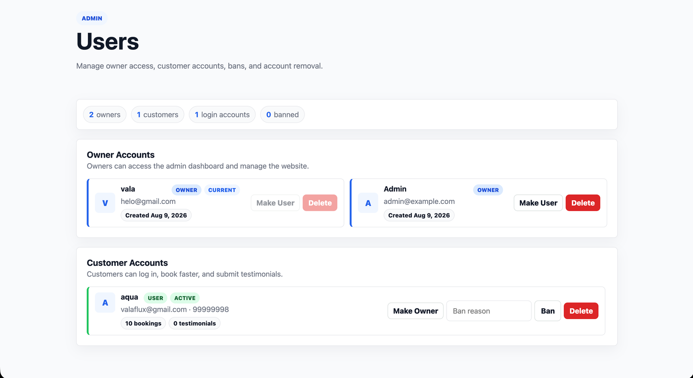Click the 0 banned summary chip
Image resolution: width=693 pixels, height=378 pixels.
click(x=282, y=115)
